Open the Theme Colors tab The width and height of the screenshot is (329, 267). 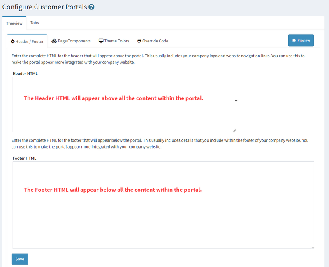tap(116, 41)
